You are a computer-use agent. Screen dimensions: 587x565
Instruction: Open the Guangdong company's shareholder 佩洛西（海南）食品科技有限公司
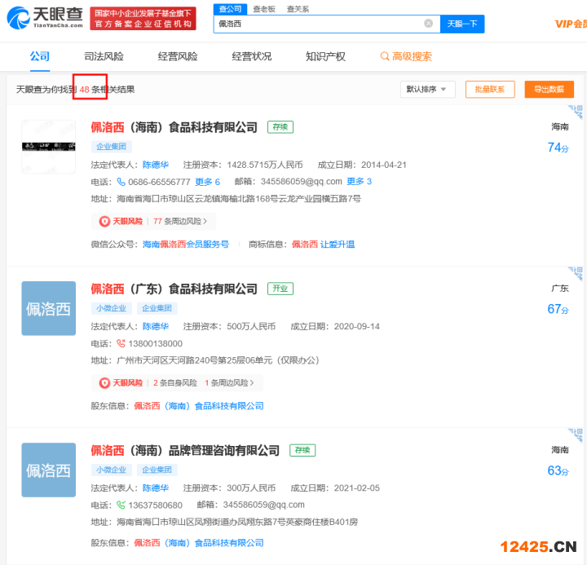pyautogui.click(x=199, y=406)
